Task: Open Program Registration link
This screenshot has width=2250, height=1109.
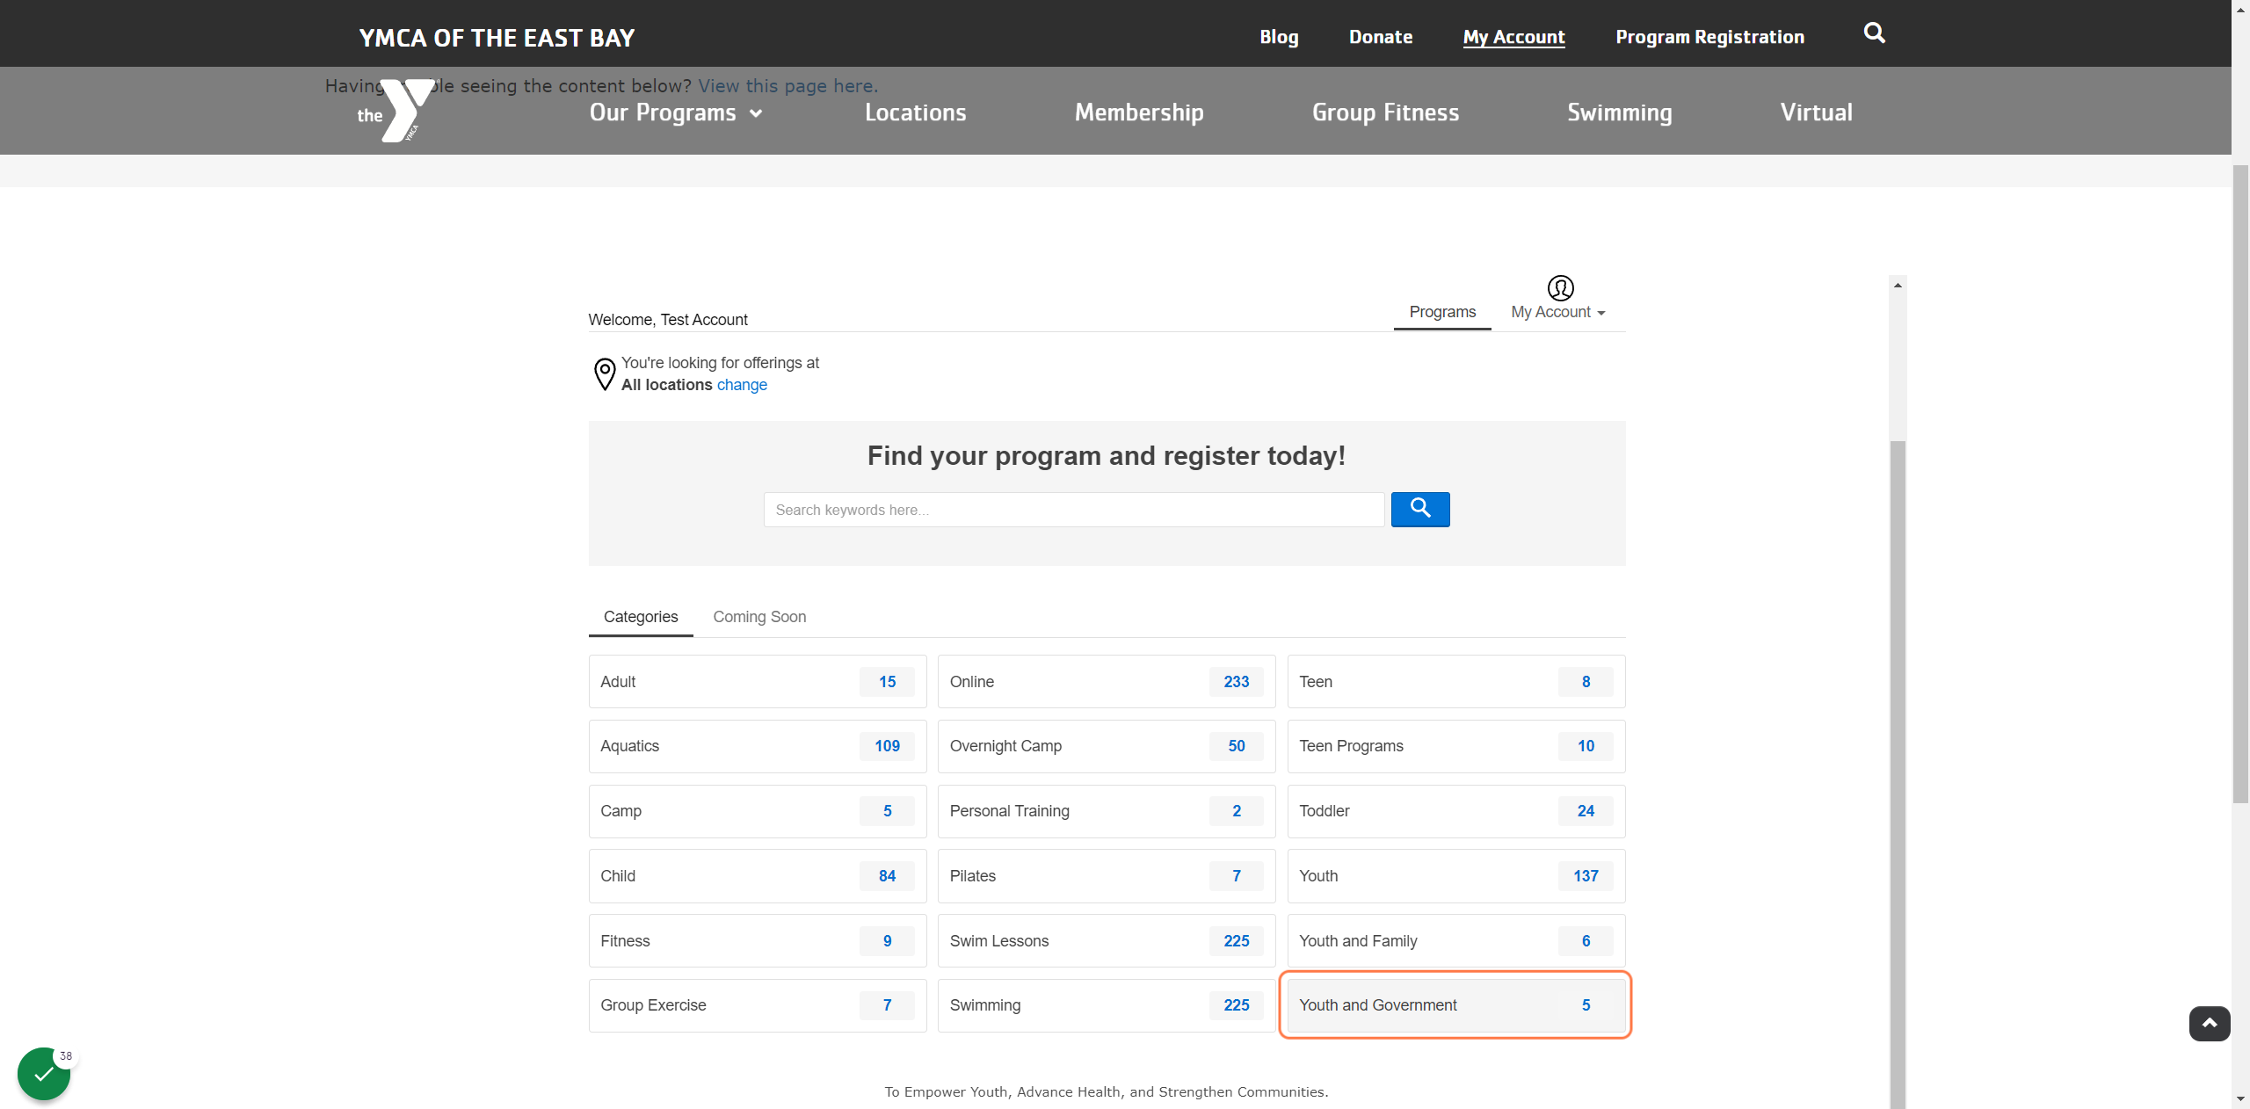Action: pyautogui.click(x=1709, y=37)
